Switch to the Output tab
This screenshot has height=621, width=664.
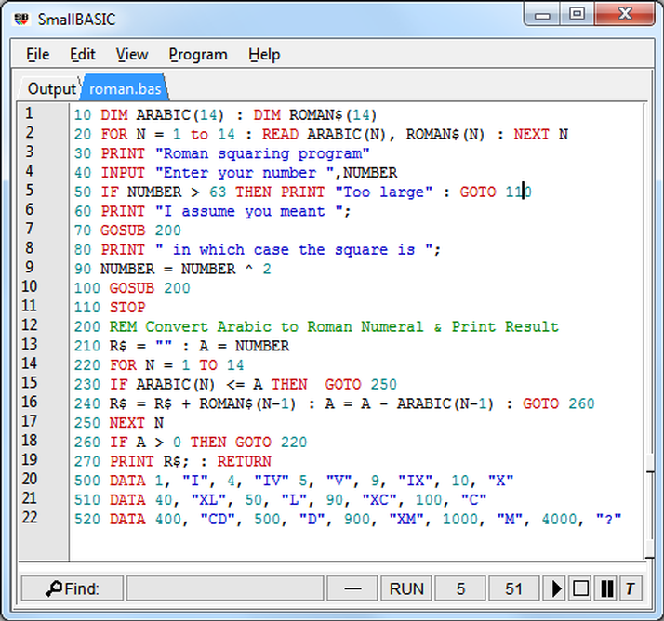(x=51, y=89)
